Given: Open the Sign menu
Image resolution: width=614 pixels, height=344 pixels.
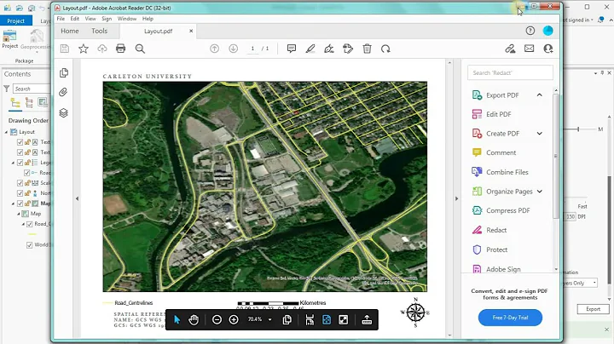Looking at the screenshot, I should click(107, 19).
